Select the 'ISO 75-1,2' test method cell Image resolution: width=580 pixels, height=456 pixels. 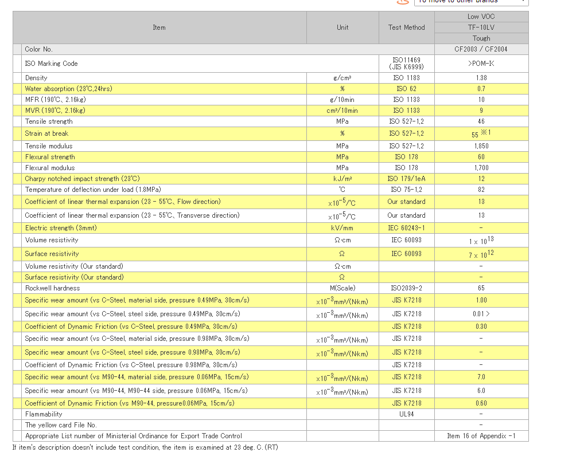coord(407,190)
